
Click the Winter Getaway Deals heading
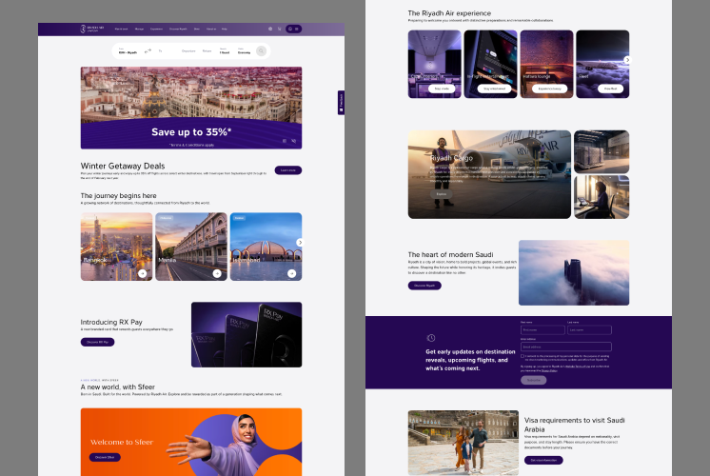coord(123,166)
